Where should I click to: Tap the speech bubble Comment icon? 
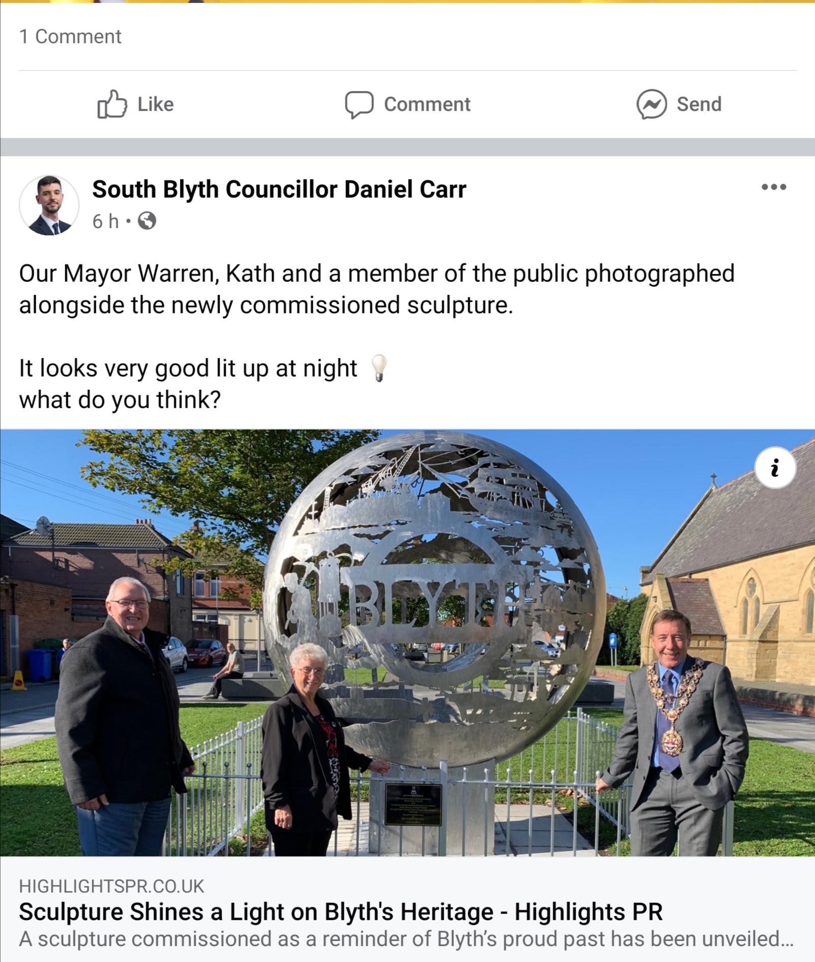(x=359, y=104)
